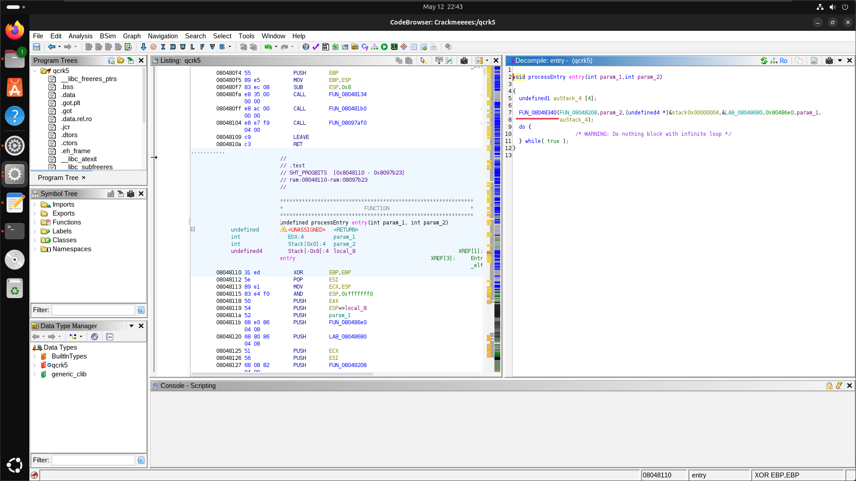Open the Decompile panel dropdown menu
This screenshot has height=481, width=856.
pos(840,61)
